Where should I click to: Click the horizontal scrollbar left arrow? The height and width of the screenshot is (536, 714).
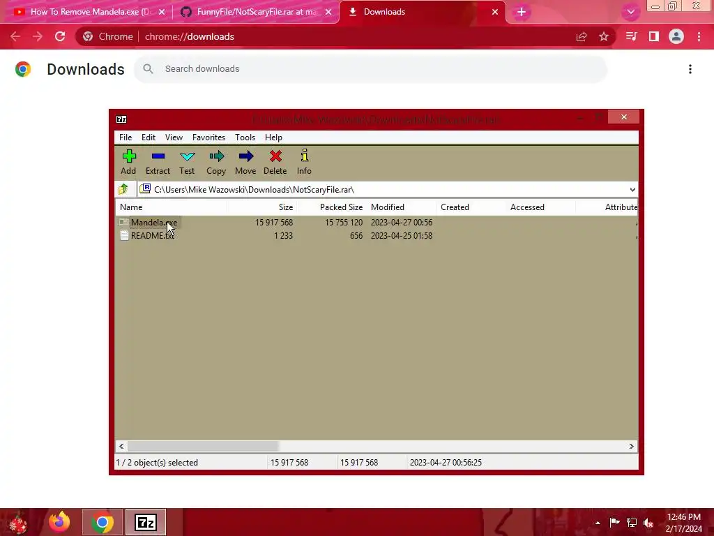point(121,446)
